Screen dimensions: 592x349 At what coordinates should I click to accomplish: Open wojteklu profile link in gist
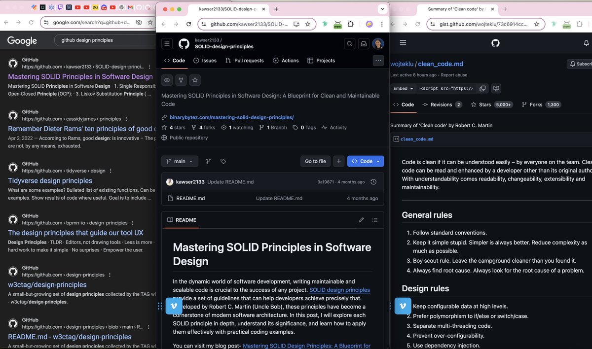(402, 64)
